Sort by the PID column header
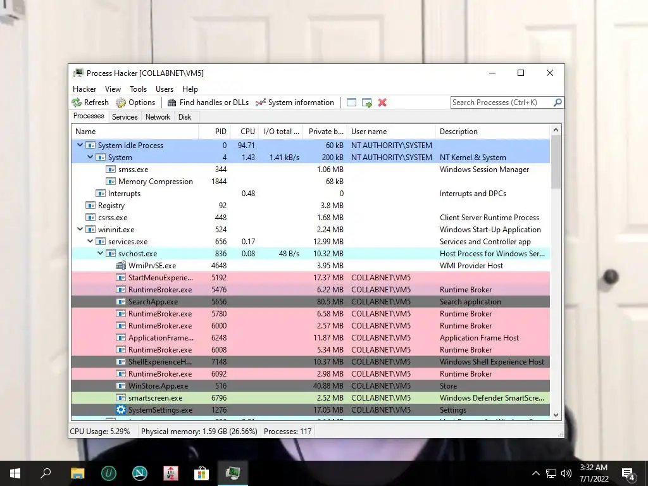The image size is (648, 486). point(215,132)
